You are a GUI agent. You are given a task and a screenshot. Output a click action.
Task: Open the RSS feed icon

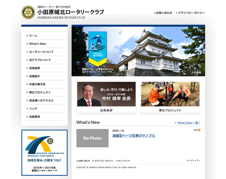(x=199, y=130)
